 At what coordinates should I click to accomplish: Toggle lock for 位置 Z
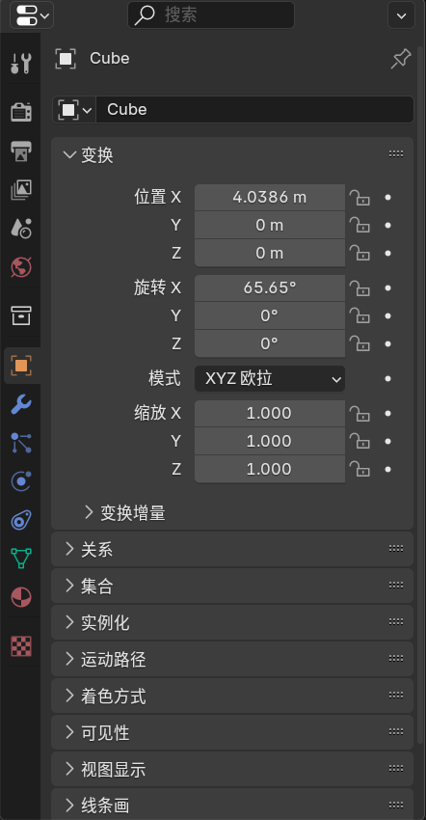pos(359,253)
